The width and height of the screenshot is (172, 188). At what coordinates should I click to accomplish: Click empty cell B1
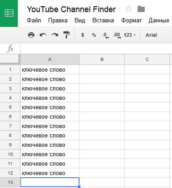(x=102, y=69)
